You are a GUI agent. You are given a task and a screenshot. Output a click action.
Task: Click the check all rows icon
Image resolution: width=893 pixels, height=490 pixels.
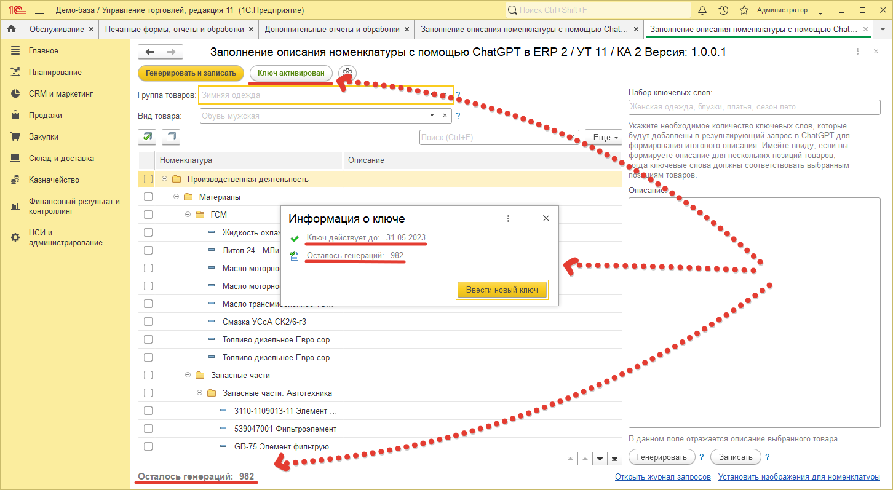tap(148, 137)
